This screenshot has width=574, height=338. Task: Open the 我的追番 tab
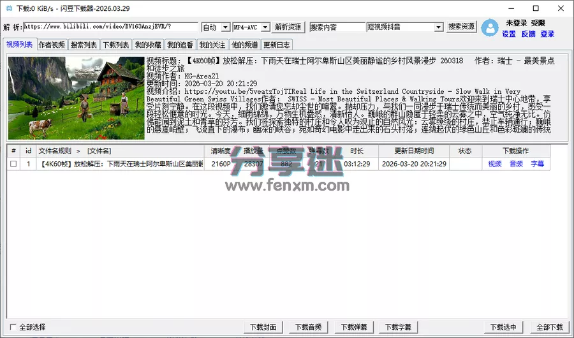(180, 45)
